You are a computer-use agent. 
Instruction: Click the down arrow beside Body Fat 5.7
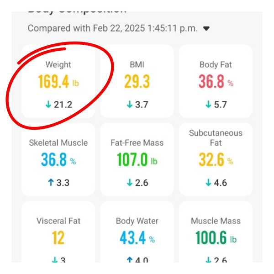[208, 105]
